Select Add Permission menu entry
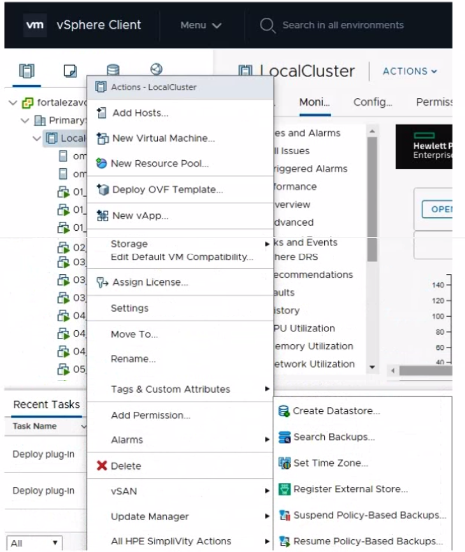This screenshot has width=465, height=552. (x=180, y=415)
